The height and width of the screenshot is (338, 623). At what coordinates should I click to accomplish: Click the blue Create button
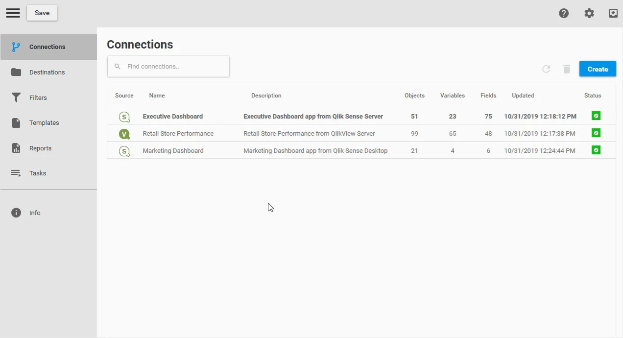(x=598, y=69)
